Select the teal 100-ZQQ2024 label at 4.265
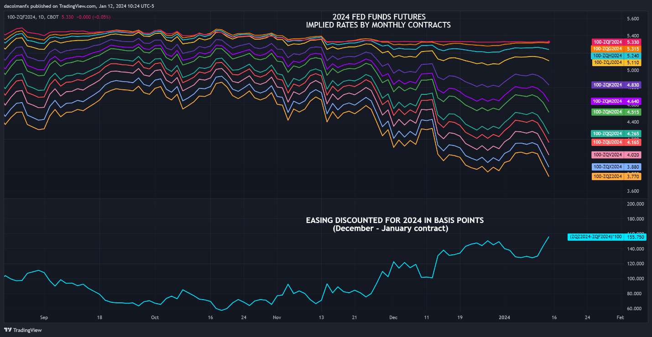This screenshot has height=337, width=652. pos(616,134)
